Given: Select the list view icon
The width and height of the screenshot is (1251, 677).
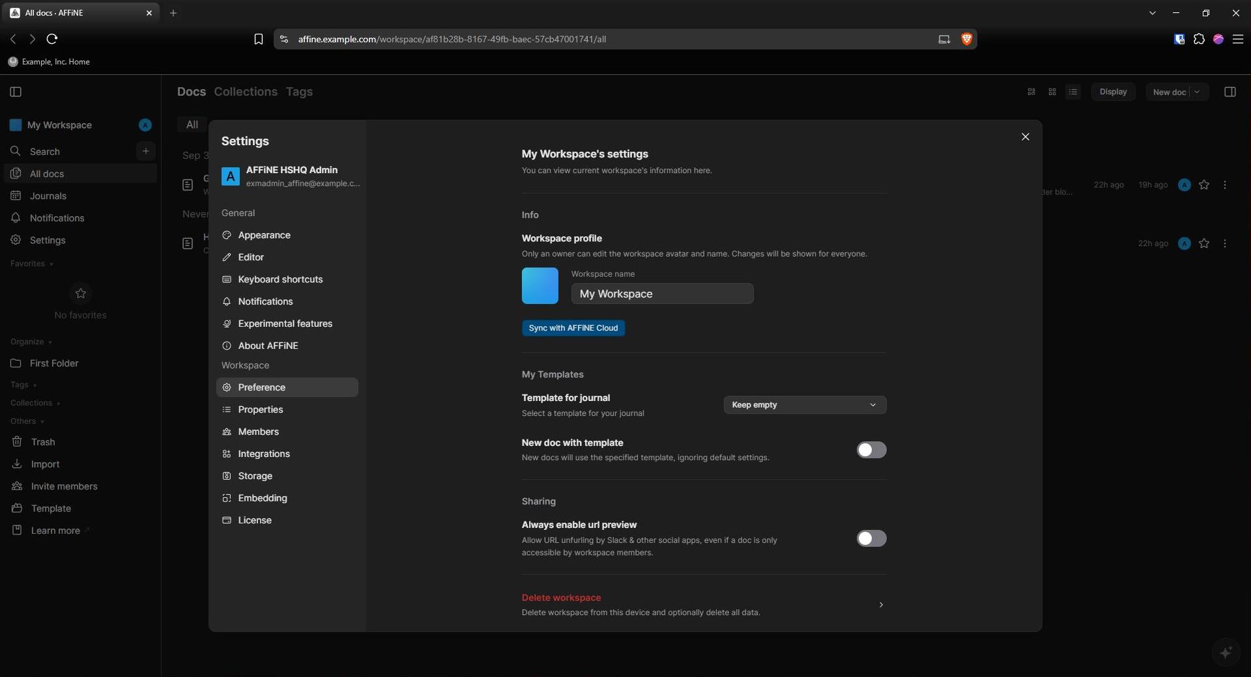Looking at the screenshot, I should point(1073,92).
